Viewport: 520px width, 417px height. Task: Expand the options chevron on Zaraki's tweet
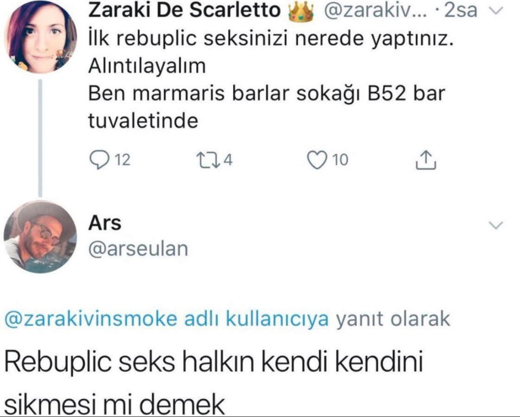[x=496, y=12]
